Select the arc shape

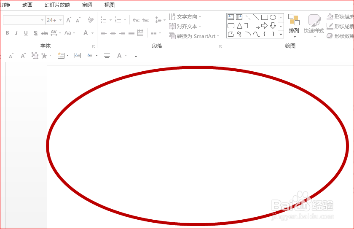248,34
